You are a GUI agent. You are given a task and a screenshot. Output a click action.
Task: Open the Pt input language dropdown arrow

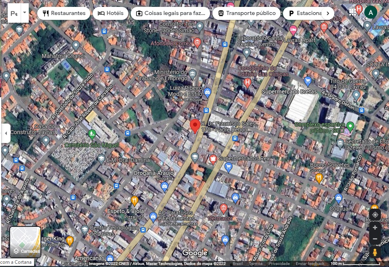(25, 13)
